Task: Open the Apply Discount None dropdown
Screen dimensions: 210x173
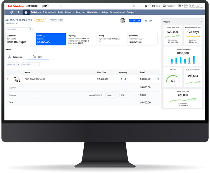Action: pyautogui.click(x=111, y=95)
